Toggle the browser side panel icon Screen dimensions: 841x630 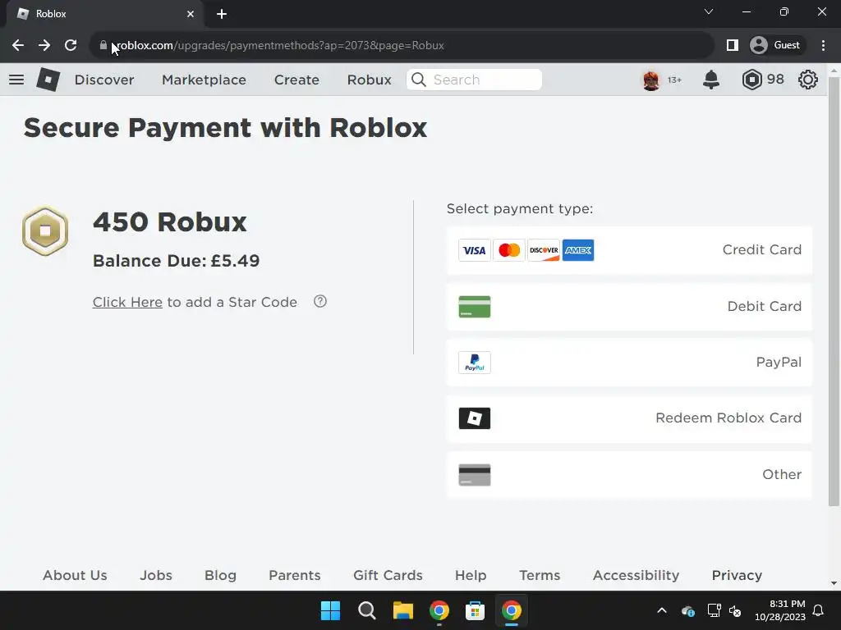732,45
